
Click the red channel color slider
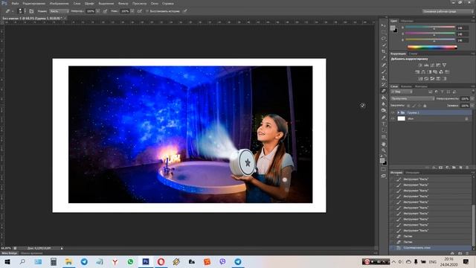[430, 28]
